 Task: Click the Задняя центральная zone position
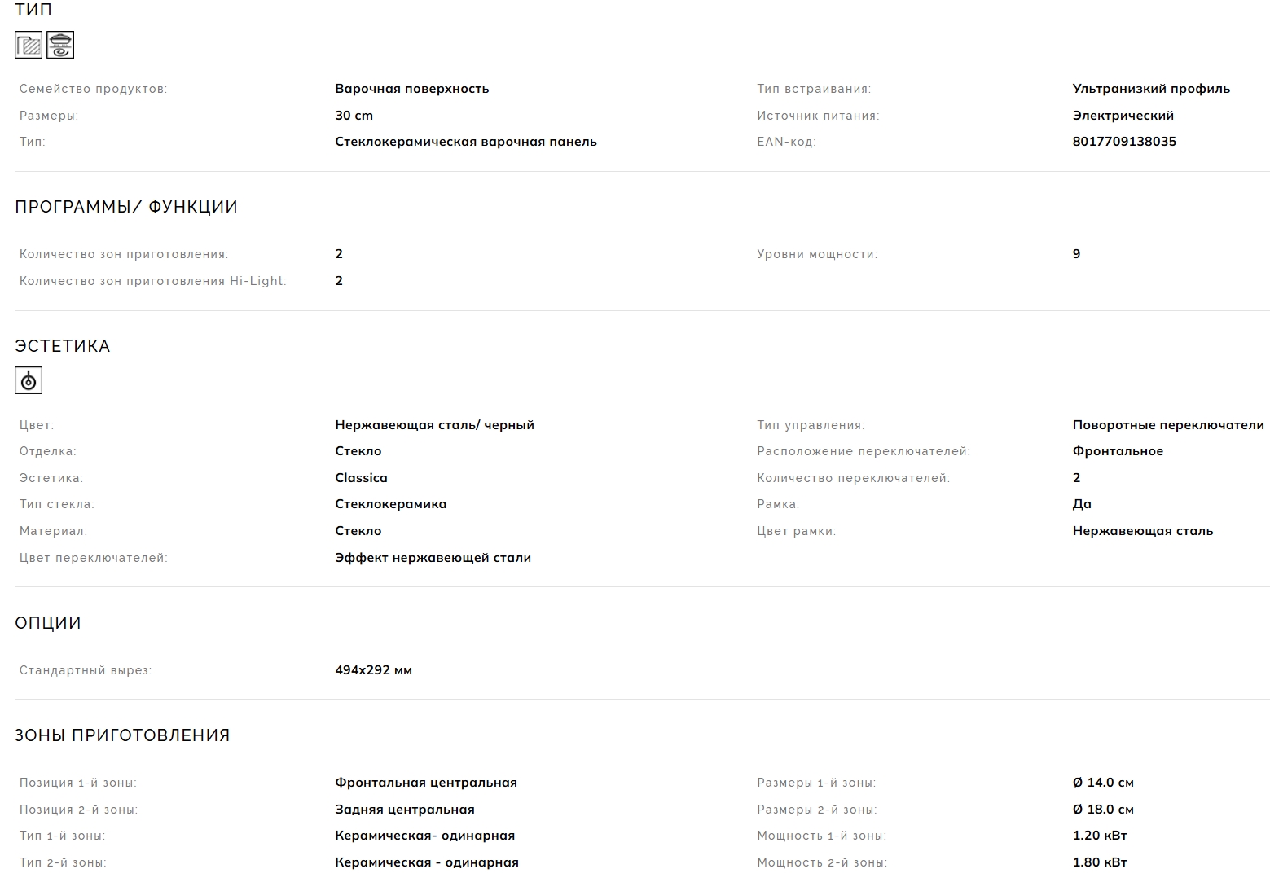404,810
